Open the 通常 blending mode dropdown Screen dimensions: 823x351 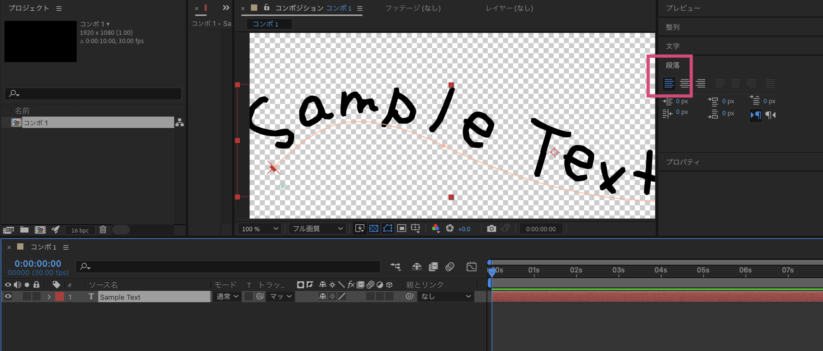pos(227,297)
